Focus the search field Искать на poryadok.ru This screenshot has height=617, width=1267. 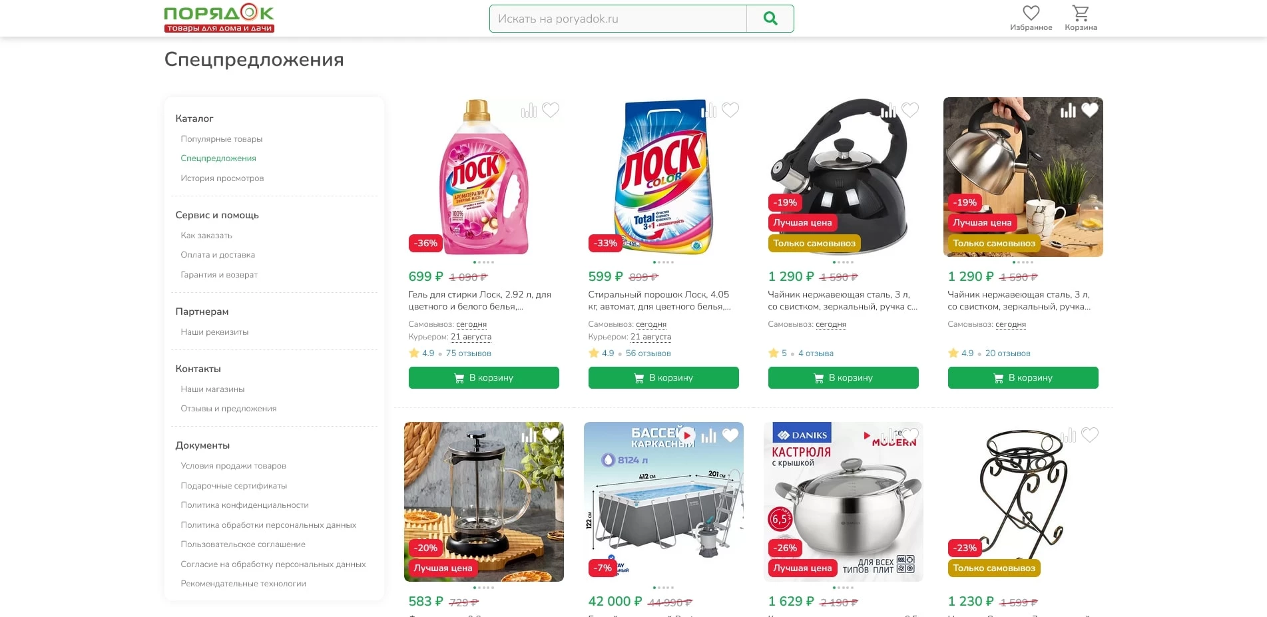618,19
